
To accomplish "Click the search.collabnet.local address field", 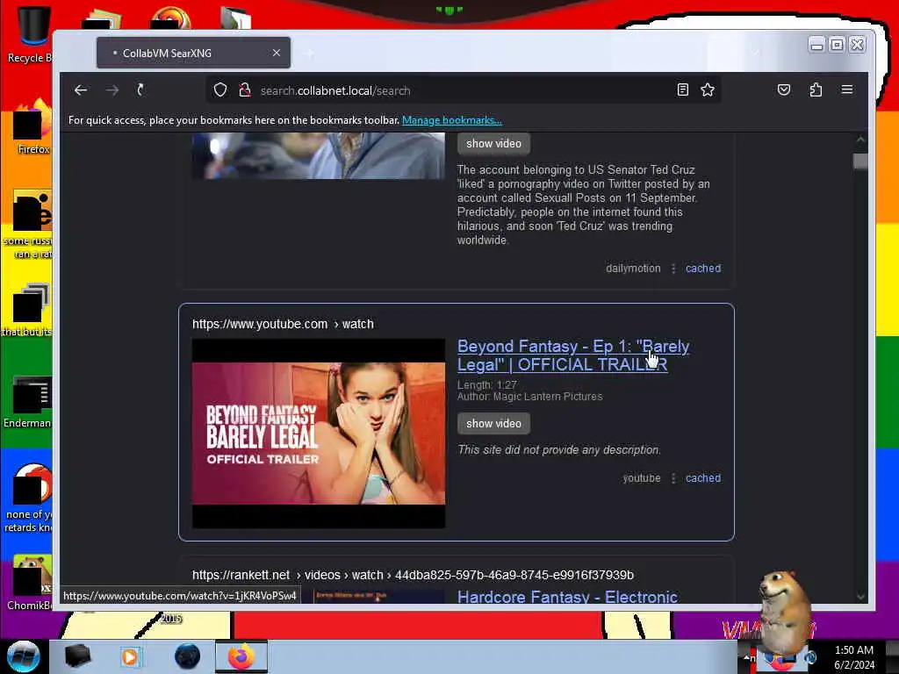I will 462,90.
